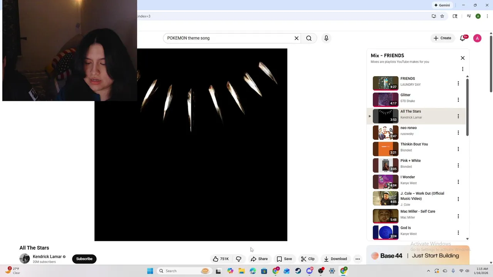Create a Clip of this video

click(307, 259)
